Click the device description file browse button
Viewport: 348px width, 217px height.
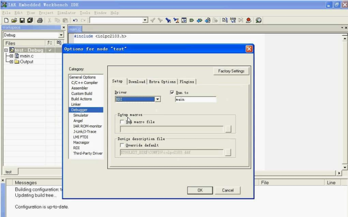[x=228, y=152]
